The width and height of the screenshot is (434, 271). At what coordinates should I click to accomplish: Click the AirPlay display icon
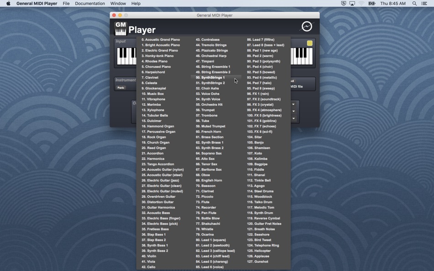(352, 4)
